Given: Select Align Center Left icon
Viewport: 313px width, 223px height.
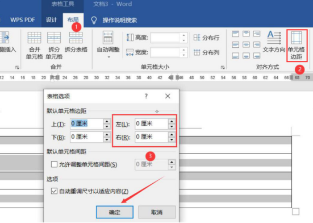Looking at the screenshot, I should [x=236, y=44].
